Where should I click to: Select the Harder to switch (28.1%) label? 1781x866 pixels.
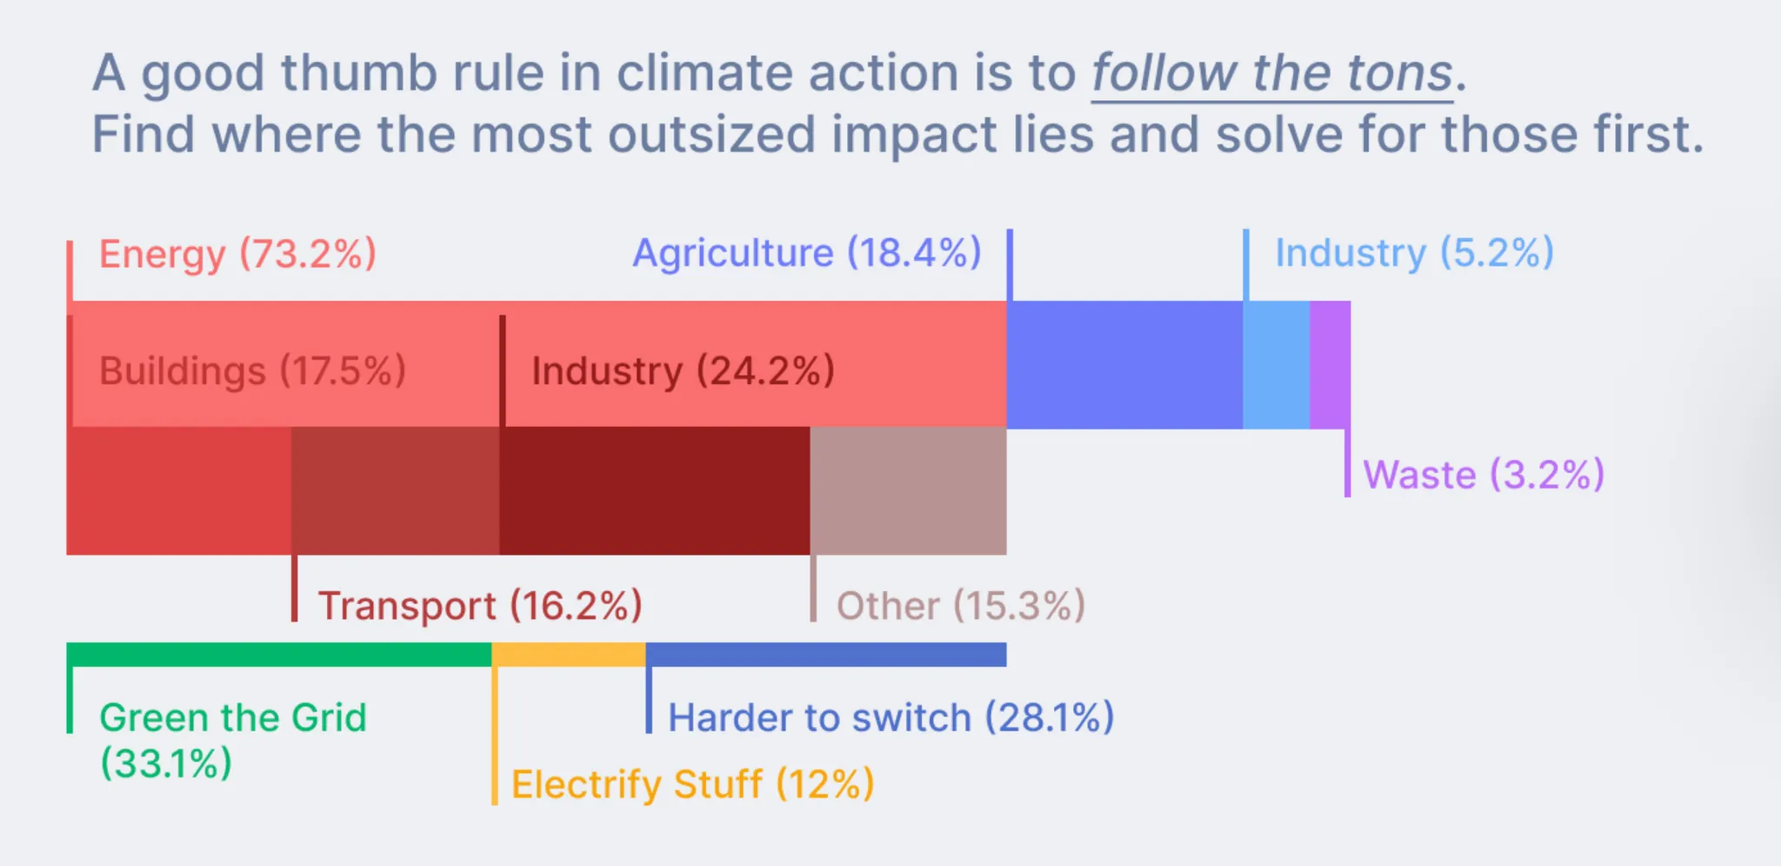(891, 718)
